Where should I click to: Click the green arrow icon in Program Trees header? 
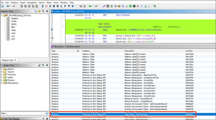click(x=43, y=11)
